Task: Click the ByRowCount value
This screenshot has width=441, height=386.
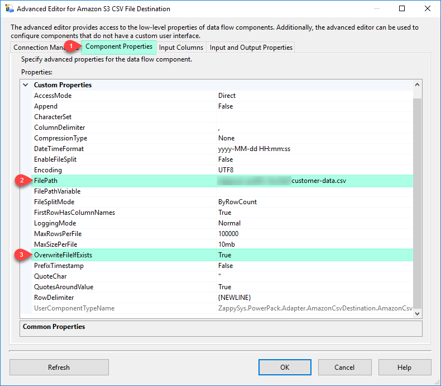Action: click(x=238, y=202)
